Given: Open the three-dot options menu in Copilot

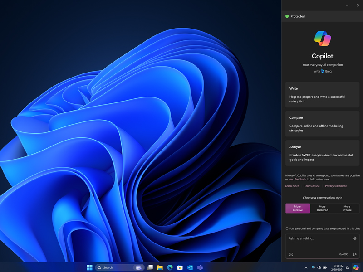Looking at the screenshot, I should coord(348,5).
